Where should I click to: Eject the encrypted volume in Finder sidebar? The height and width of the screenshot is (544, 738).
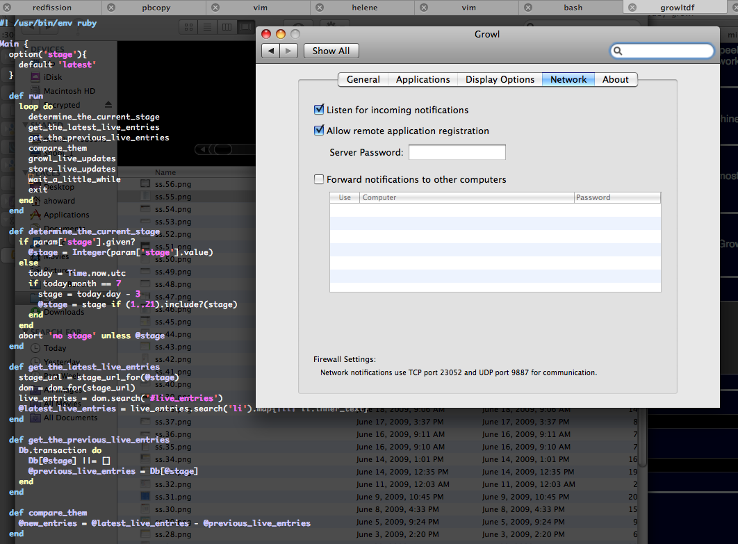(x=108, y=104)
